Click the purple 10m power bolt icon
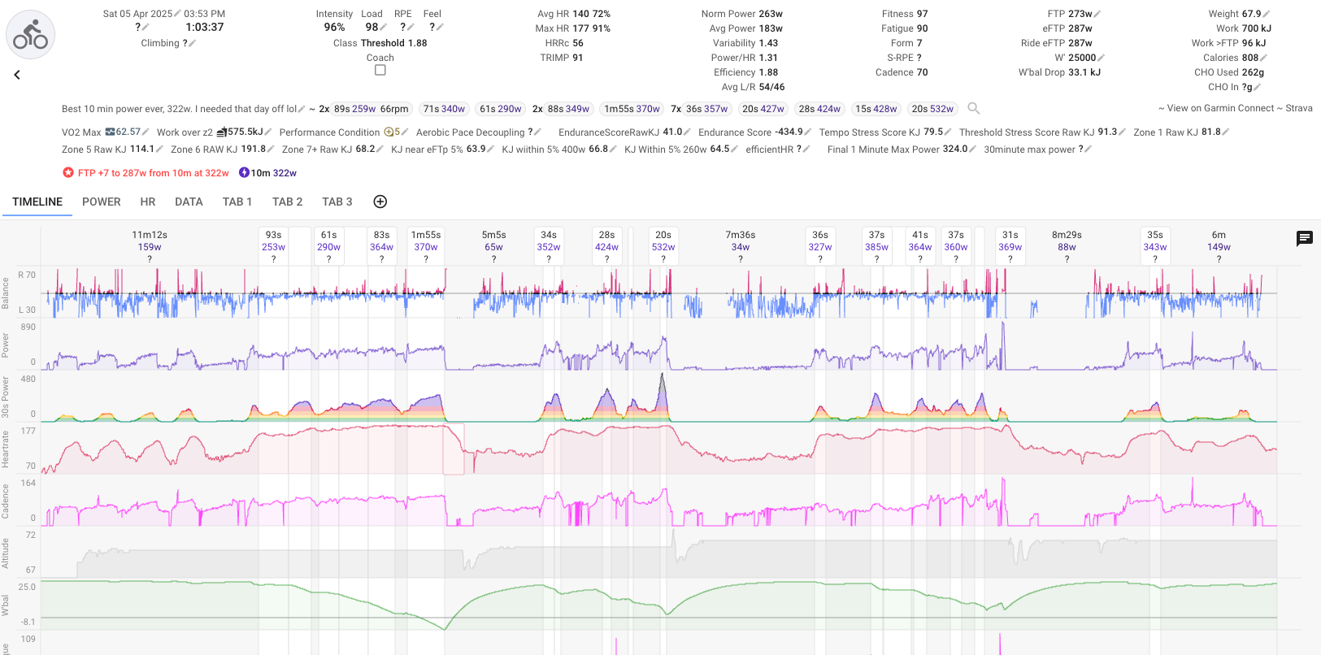 pyautogui.click(x=244, y=173)
